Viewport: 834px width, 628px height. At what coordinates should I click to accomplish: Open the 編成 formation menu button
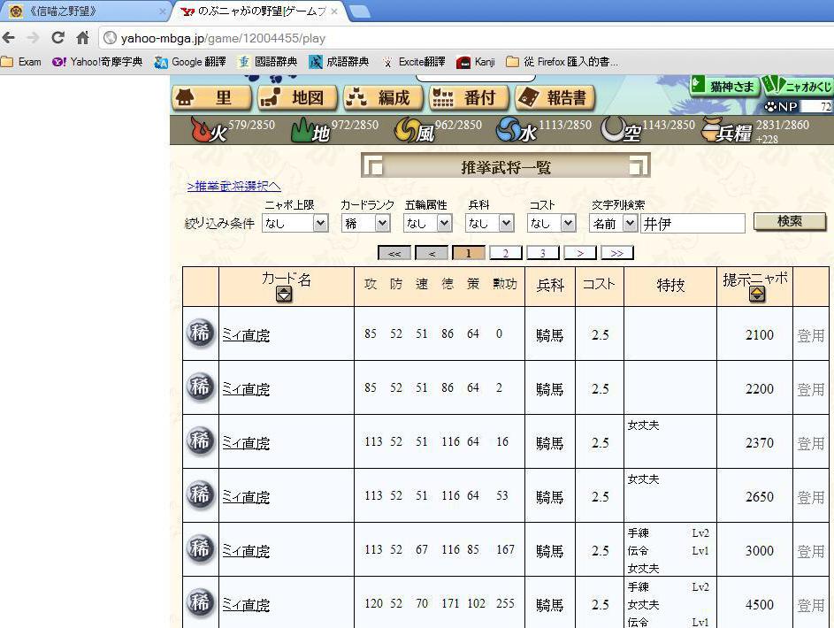384,98
